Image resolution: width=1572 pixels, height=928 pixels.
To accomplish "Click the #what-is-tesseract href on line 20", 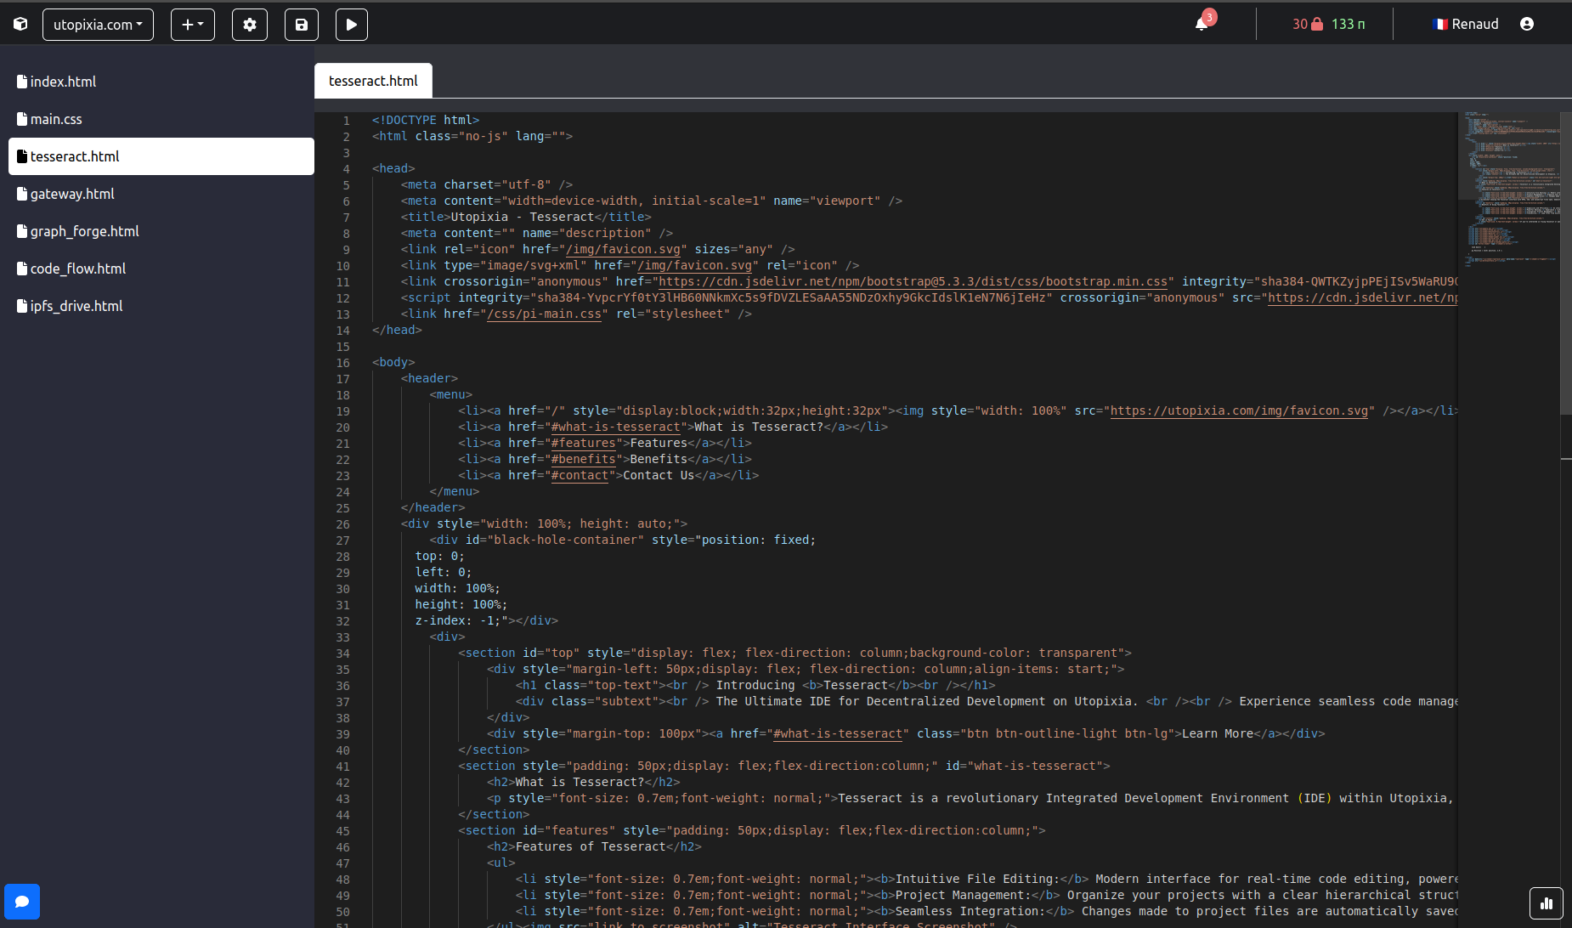I will (616, 427).
